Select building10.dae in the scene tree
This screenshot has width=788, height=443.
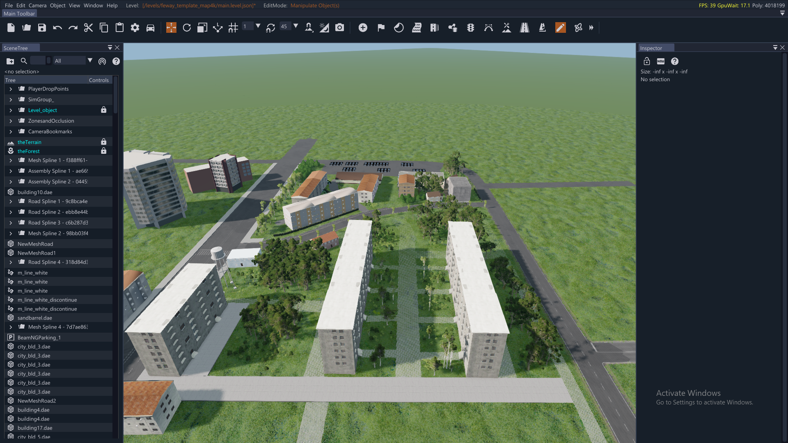click(x=35, y=192)
